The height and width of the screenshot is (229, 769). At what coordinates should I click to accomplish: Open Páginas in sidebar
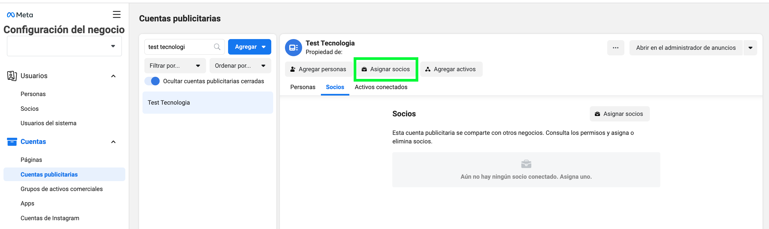31,160
